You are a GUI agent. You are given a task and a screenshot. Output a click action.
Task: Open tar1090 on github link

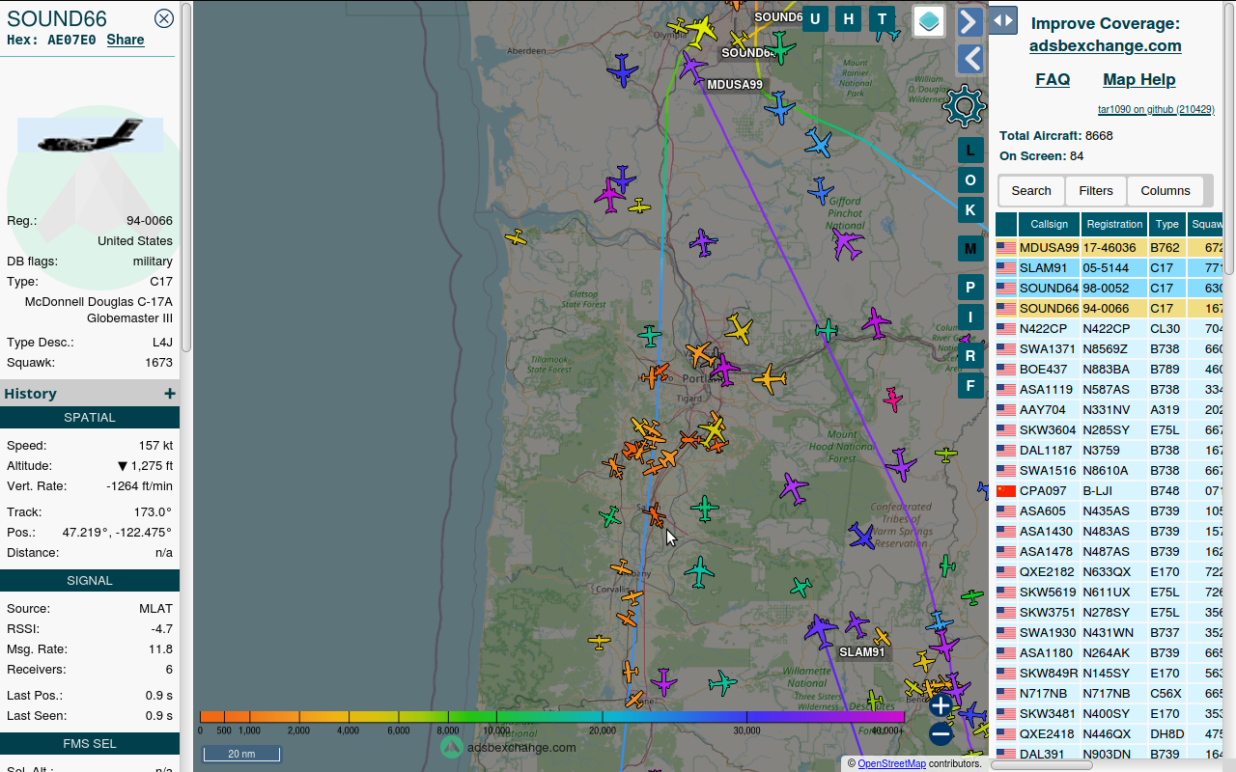coord(1156,110)
